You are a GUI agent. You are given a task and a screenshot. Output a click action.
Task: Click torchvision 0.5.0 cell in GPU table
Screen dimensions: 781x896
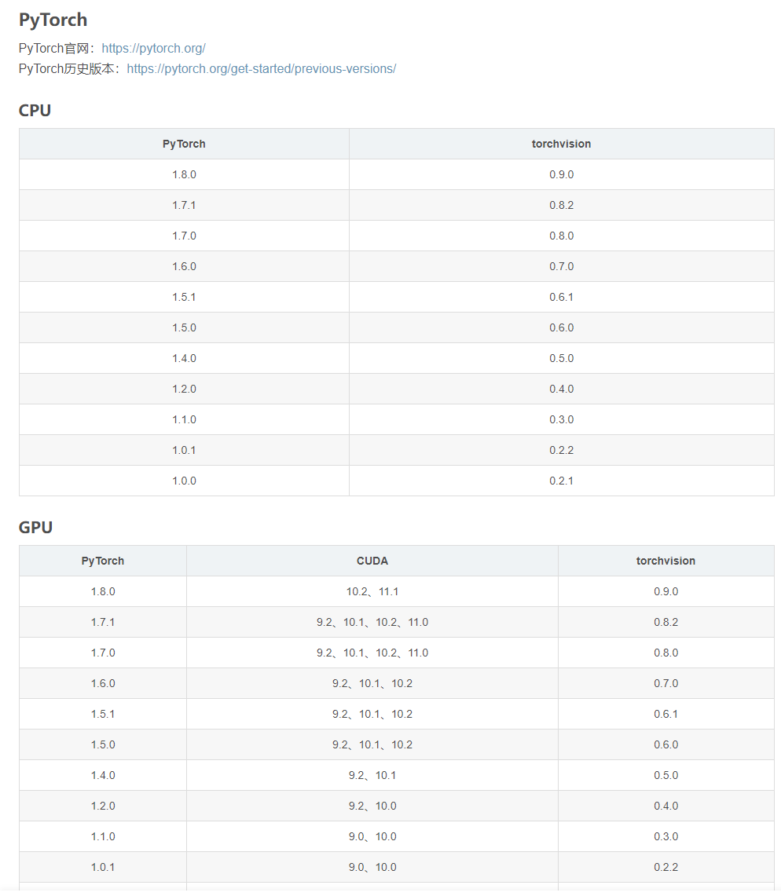pyautogui.click(x=665, y=775)
